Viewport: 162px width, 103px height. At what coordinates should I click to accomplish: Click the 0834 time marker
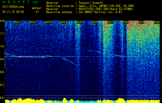64,22
